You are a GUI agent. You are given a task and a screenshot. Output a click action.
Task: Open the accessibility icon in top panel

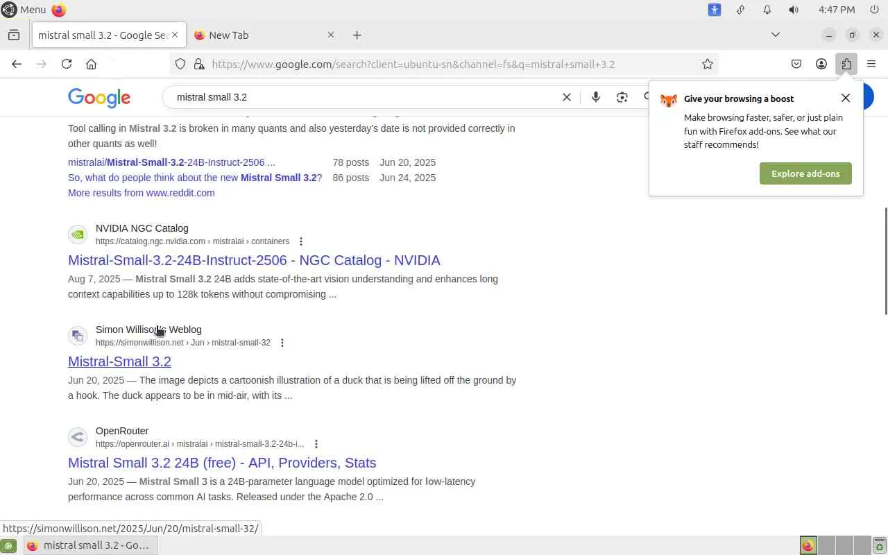715,10
